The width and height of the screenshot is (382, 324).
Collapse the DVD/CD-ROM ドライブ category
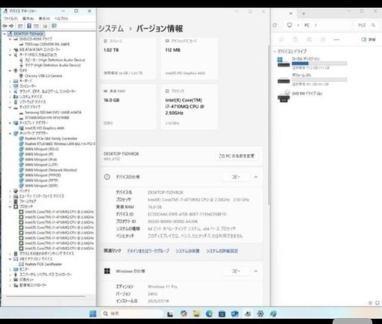coord(10,39)
